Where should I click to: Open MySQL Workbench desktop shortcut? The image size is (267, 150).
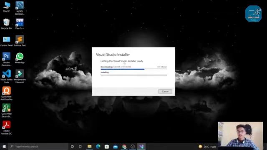click(x=20, y=8)
